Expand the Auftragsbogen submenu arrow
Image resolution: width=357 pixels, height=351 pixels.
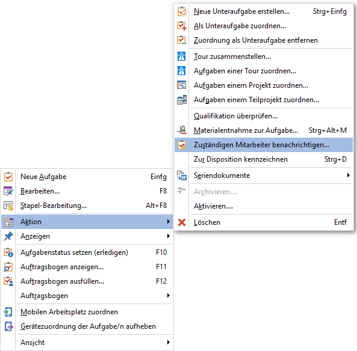pos(168,296)
